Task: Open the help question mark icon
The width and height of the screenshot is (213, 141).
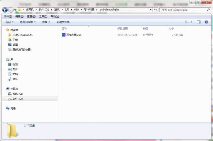Action: (x=206, y=22)
